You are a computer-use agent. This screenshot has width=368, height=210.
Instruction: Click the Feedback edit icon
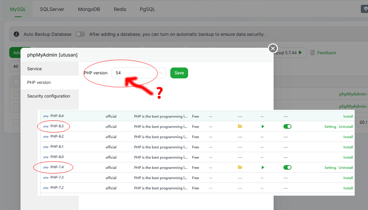click(312, 52)
